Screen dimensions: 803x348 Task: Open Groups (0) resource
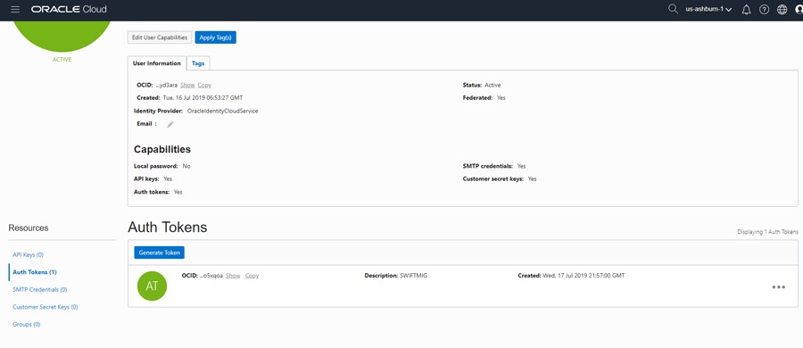(27, 325)
